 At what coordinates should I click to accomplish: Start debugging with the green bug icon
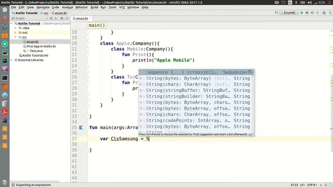tap(307, 12)
